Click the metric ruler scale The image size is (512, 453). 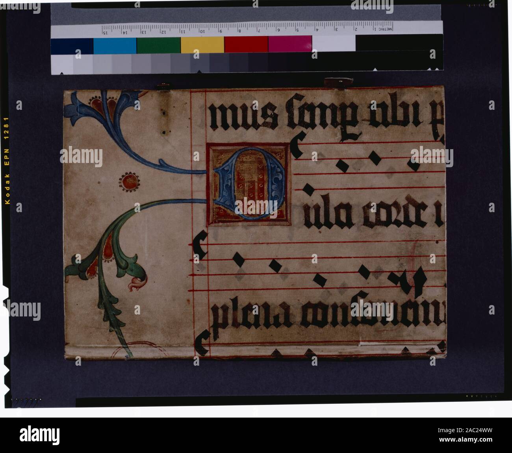click(248, 29)
